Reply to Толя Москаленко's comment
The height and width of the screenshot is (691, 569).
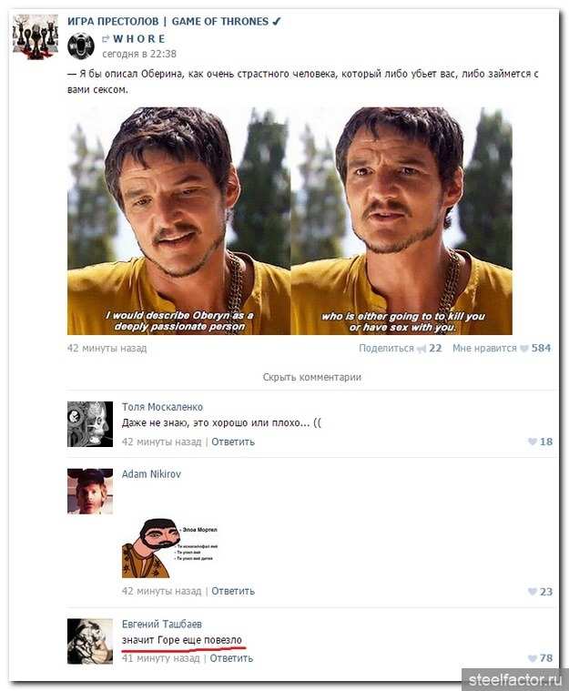click(233, 442)
